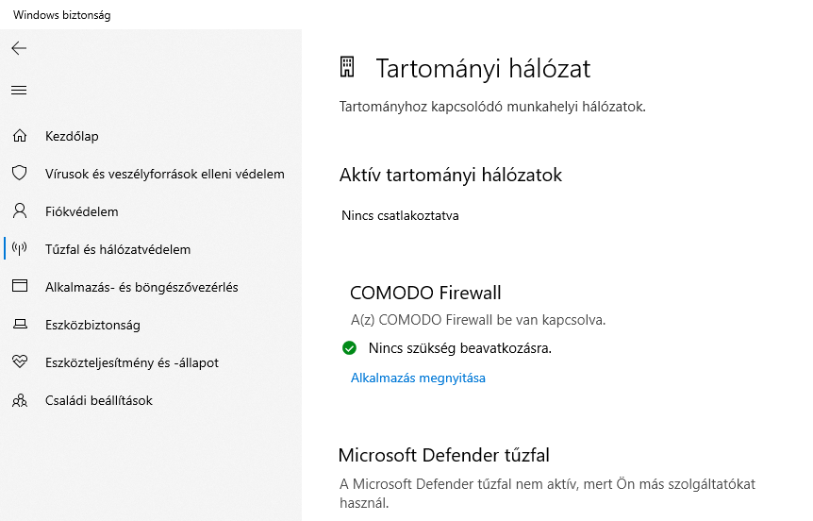Click the app and browser control window icon

[x=20, y=286]
